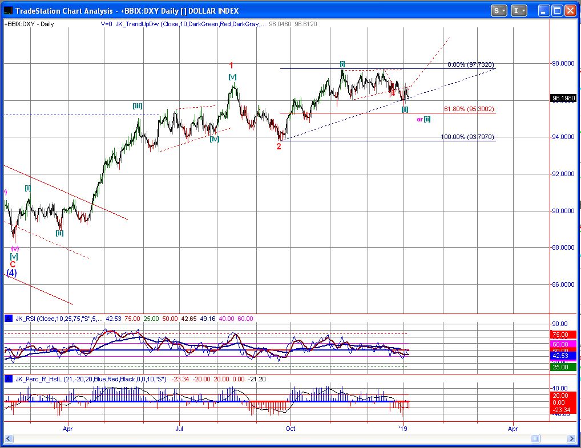Click the blue A icon beside JK_Perc_R_HstL
The image size is (581, 448).
[8, 379]
